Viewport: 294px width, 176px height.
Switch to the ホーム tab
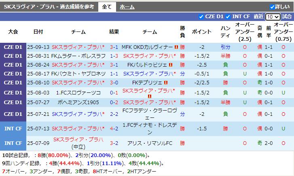[x=127, y=7]
